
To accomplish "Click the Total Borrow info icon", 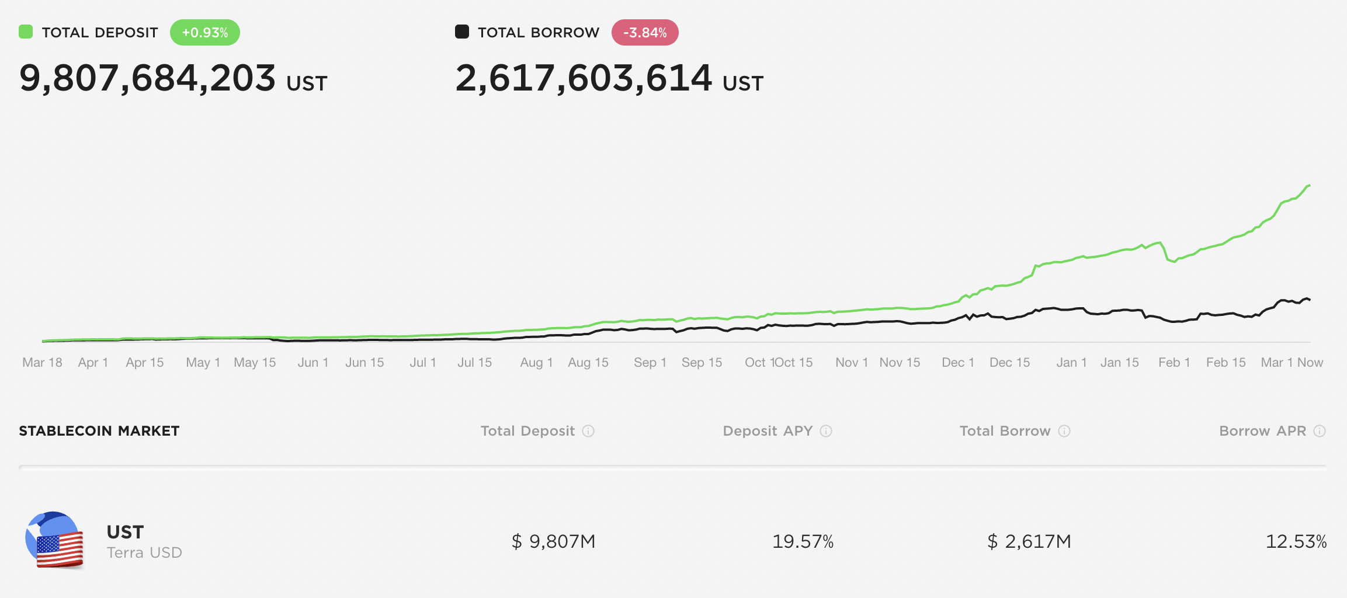I will [x=1064, y=431].
